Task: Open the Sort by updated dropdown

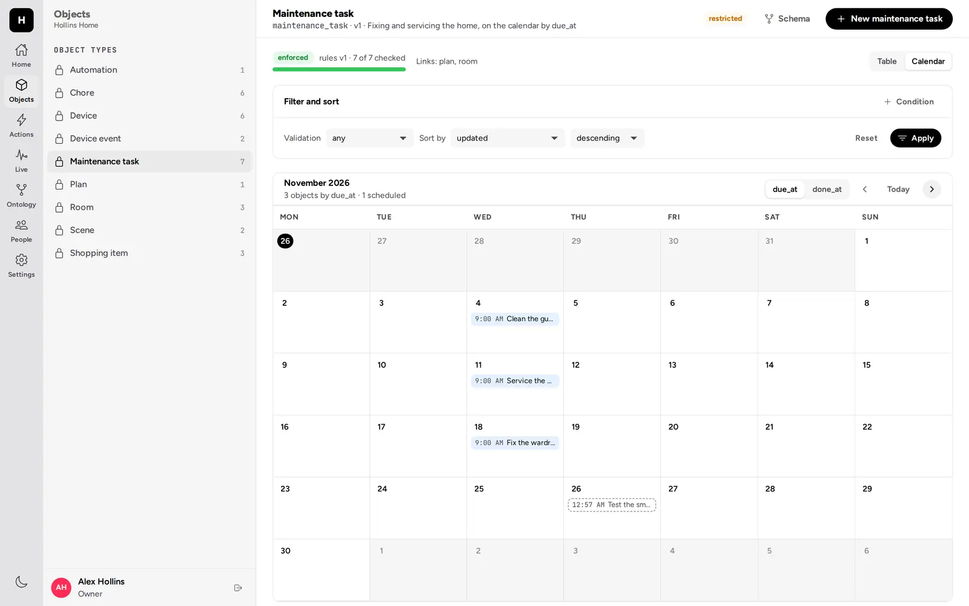Action: tap(507, 138)
